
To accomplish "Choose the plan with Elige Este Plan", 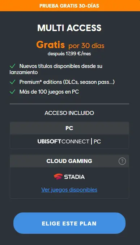I will [x=69, y=223].
